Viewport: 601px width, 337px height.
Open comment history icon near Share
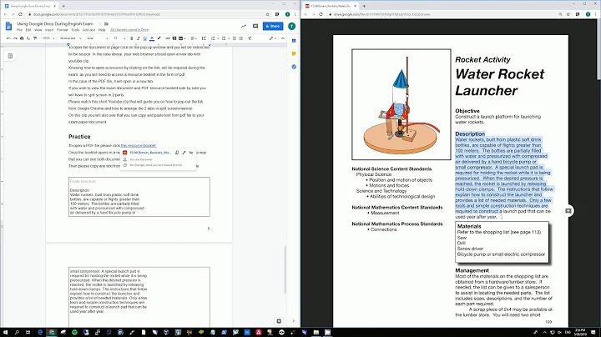pos(255,26)
